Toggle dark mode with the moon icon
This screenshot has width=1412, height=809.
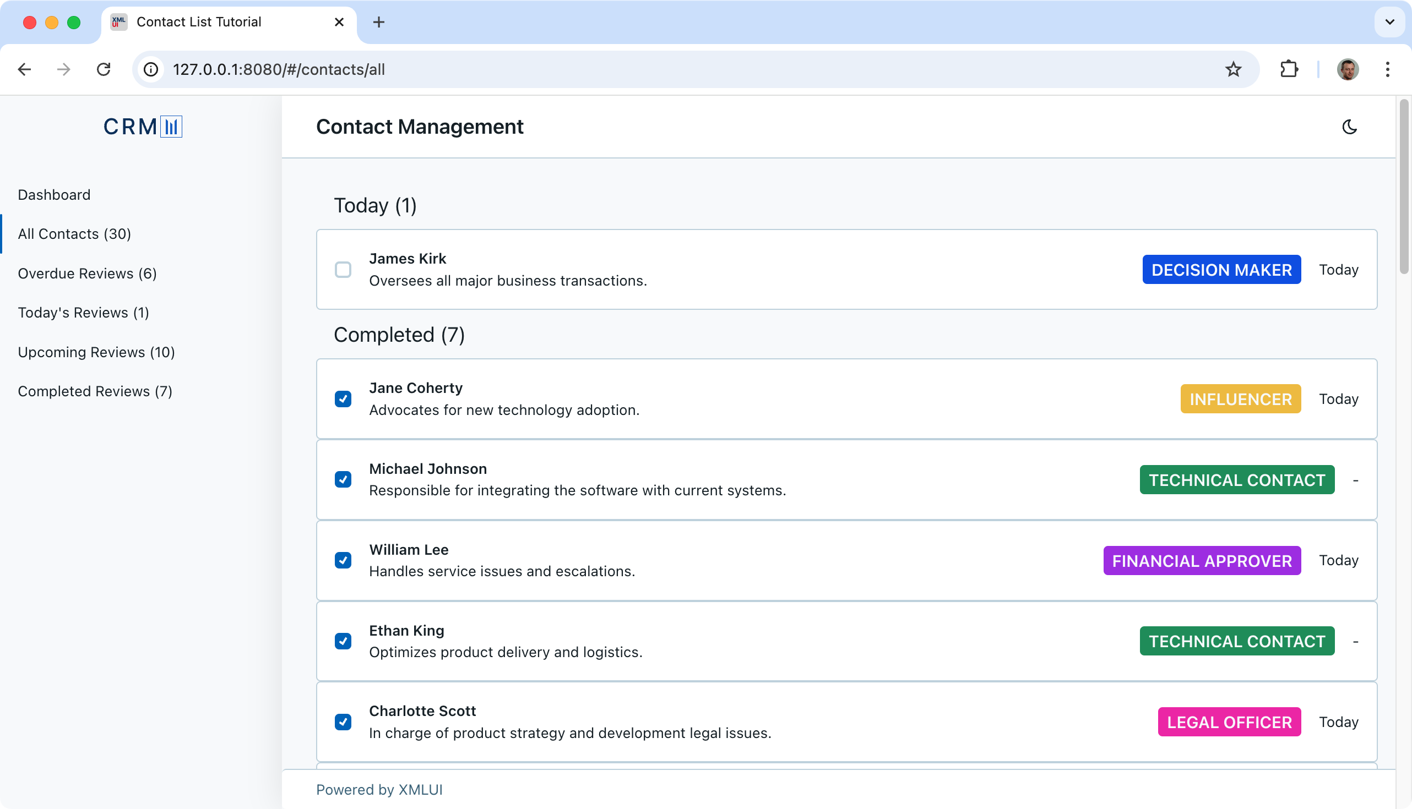point(1349,127)
